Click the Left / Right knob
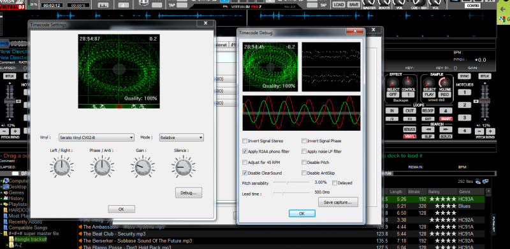Screen dimensions: 510x249 pos(61,167)
